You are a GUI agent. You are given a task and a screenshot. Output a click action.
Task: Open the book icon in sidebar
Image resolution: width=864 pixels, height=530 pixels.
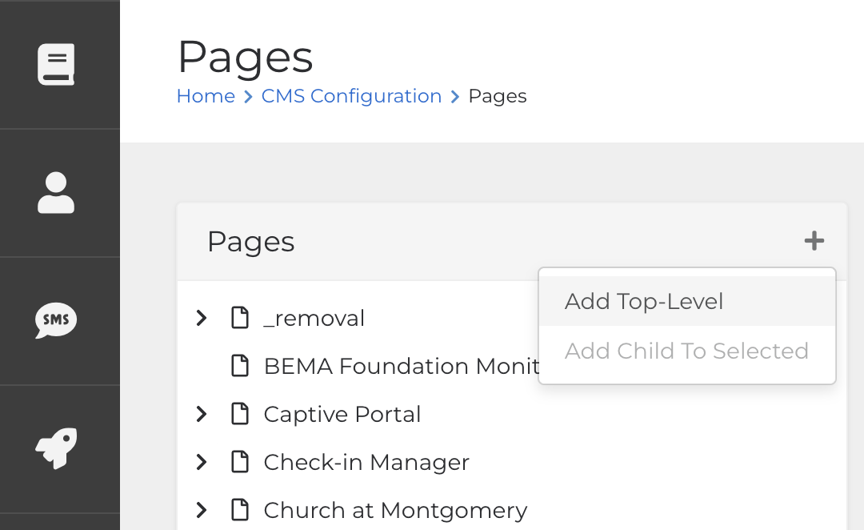[56, 64]
